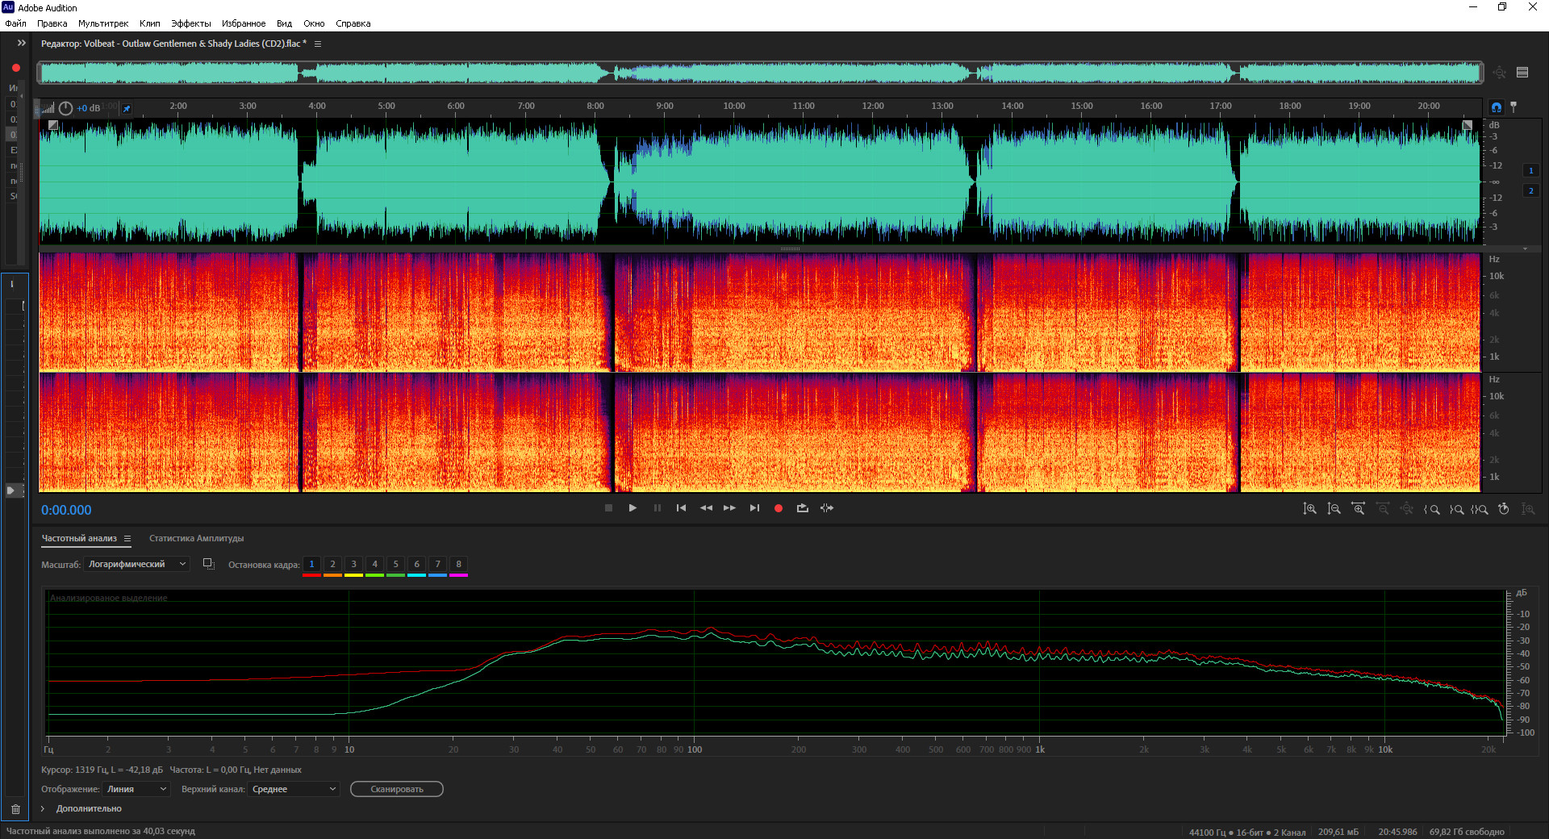1549x839 pixels.
Task: Open the Вид menu
Action: [284, 23]
